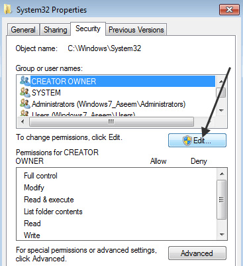Select the Security tab
This screenshot has width=243, height=266.
(88, 29)
